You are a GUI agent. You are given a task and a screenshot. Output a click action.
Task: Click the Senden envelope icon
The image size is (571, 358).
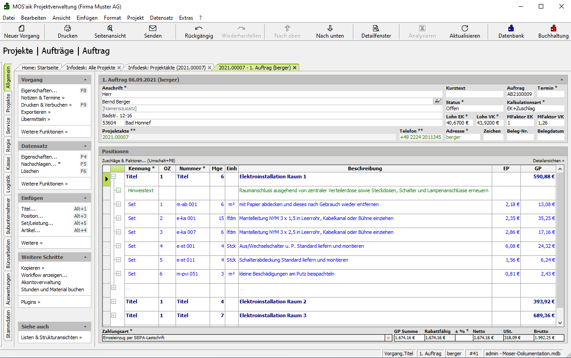pos(153,28)
